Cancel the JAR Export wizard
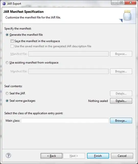The height and width of the screenshot is (164, 138). (122, 156)
